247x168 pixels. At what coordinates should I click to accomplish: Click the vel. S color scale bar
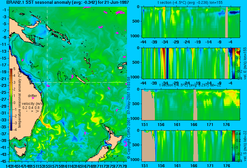click(234, 146)
